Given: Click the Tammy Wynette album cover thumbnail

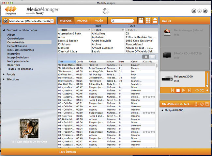Looking at the screenshot, I should [x=29, y=128].
